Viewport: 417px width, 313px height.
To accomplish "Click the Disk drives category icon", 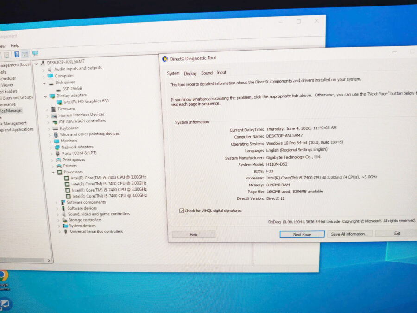I will (51, 83).
